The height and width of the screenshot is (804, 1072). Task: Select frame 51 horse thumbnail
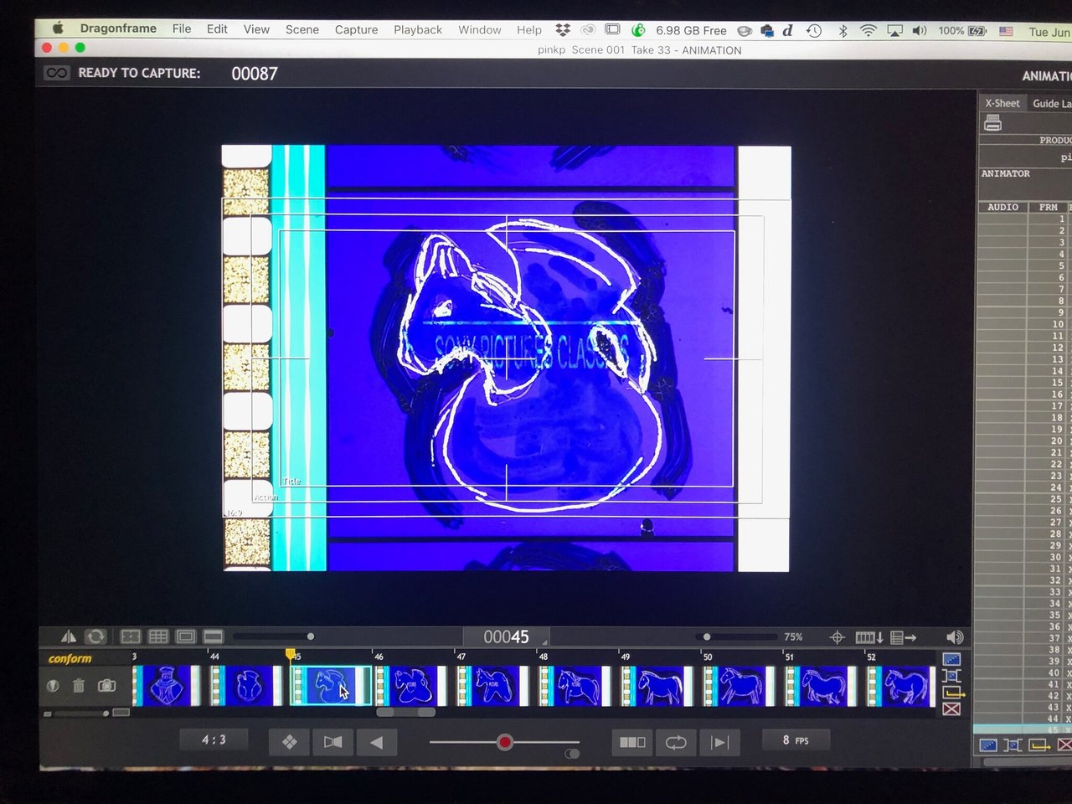point(822,686)
